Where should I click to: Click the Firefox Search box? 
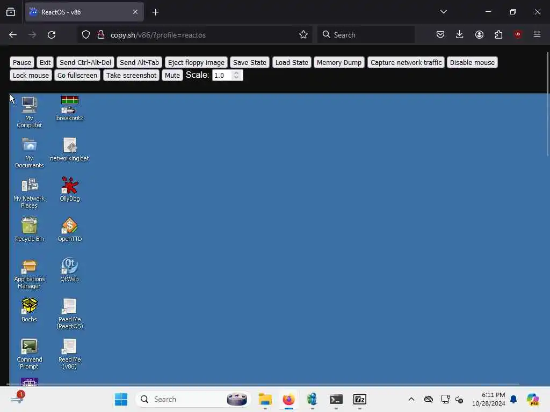click(366, 35)
